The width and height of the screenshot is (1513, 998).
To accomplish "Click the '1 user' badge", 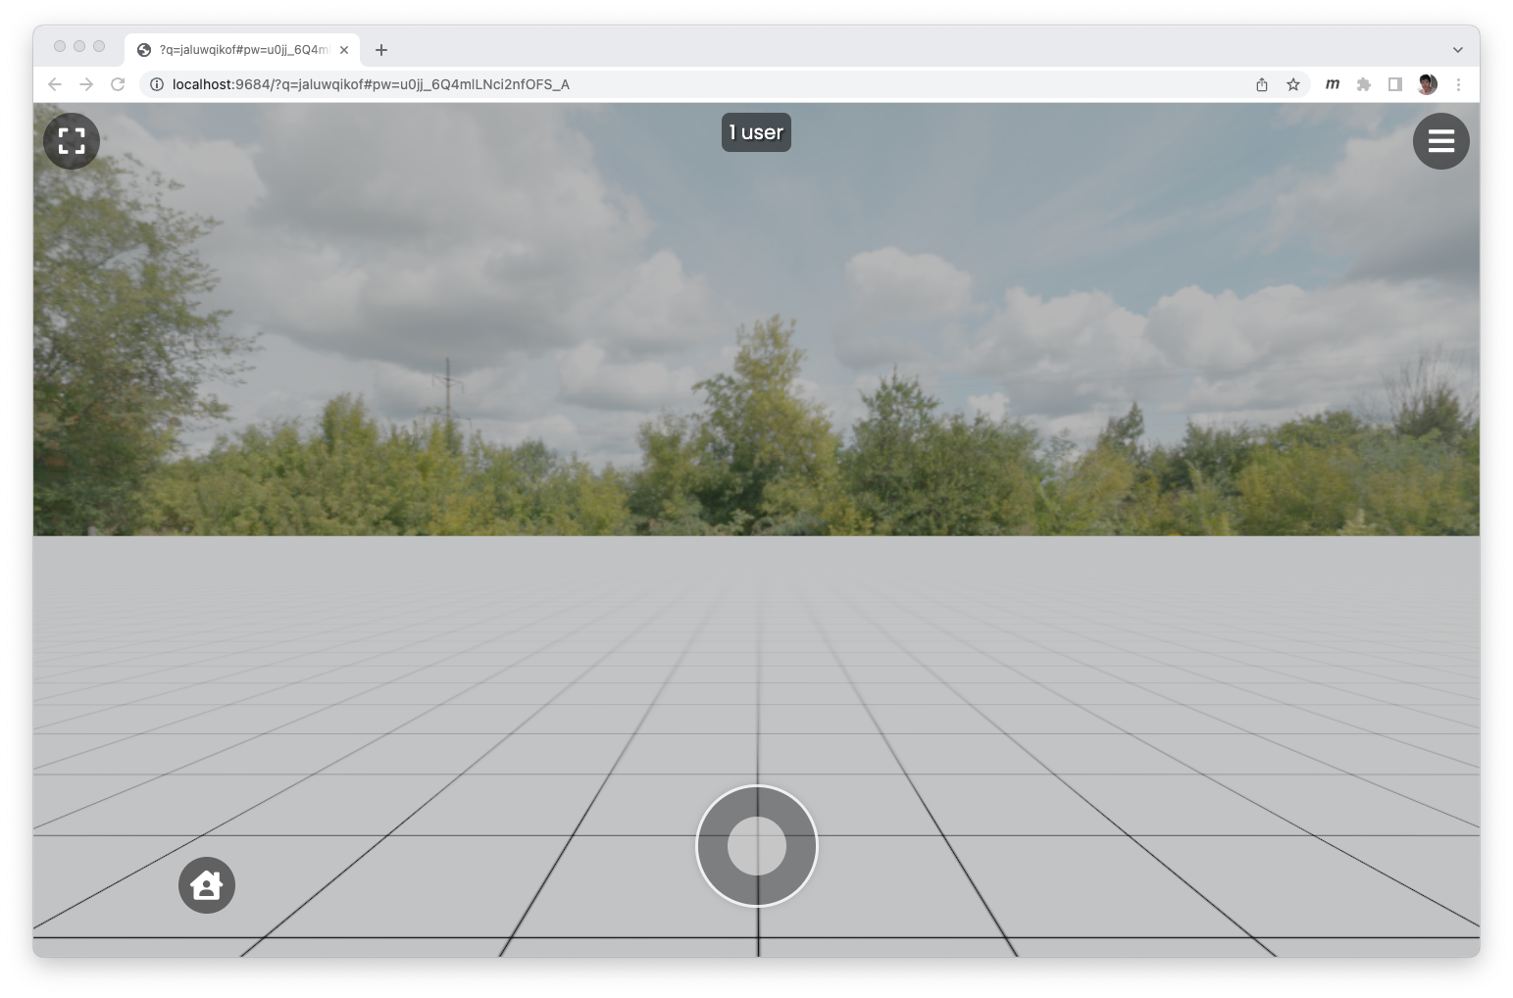I will click(756, 132).
